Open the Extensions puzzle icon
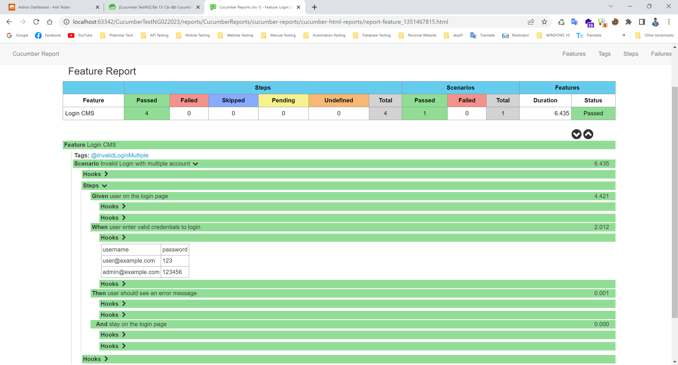 point(628,22)
